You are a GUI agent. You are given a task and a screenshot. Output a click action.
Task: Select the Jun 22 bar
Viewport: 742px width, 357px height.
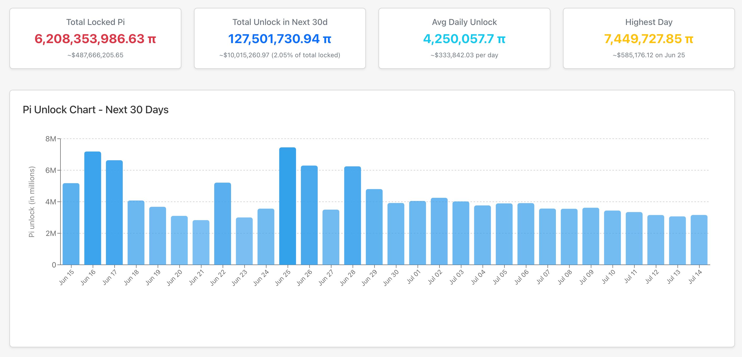click(223, 224)
